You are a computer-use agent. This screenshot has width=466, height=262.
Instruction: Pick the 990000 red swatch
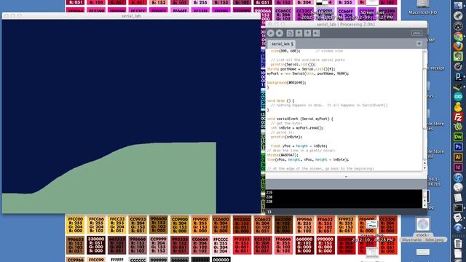[325, 245]
